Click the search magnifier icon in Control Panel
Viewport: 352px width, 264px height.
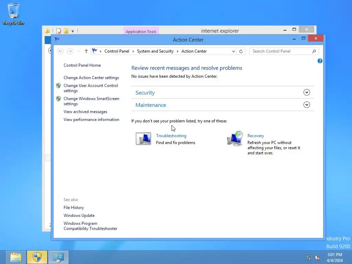click(314, 51)
